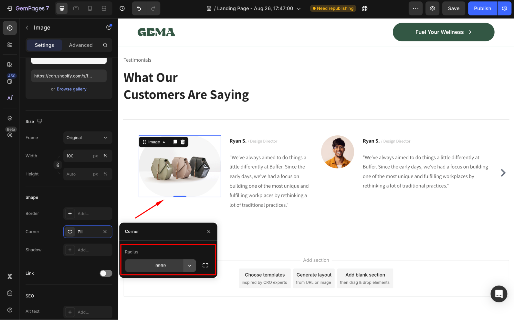Open the AI assistant sidebar icon

coord(10,98)
